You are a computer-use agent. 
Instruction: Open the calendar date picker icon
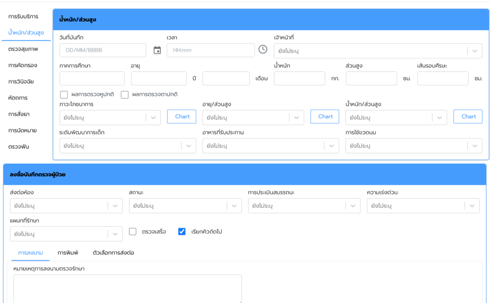click(x=157, y=50)
